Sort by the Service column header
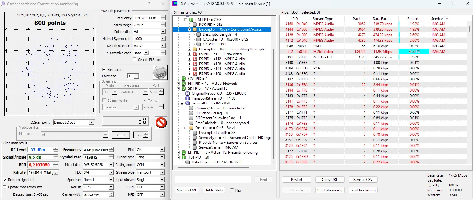The height and width of the screenshot is (200, 473). (437, 19)
